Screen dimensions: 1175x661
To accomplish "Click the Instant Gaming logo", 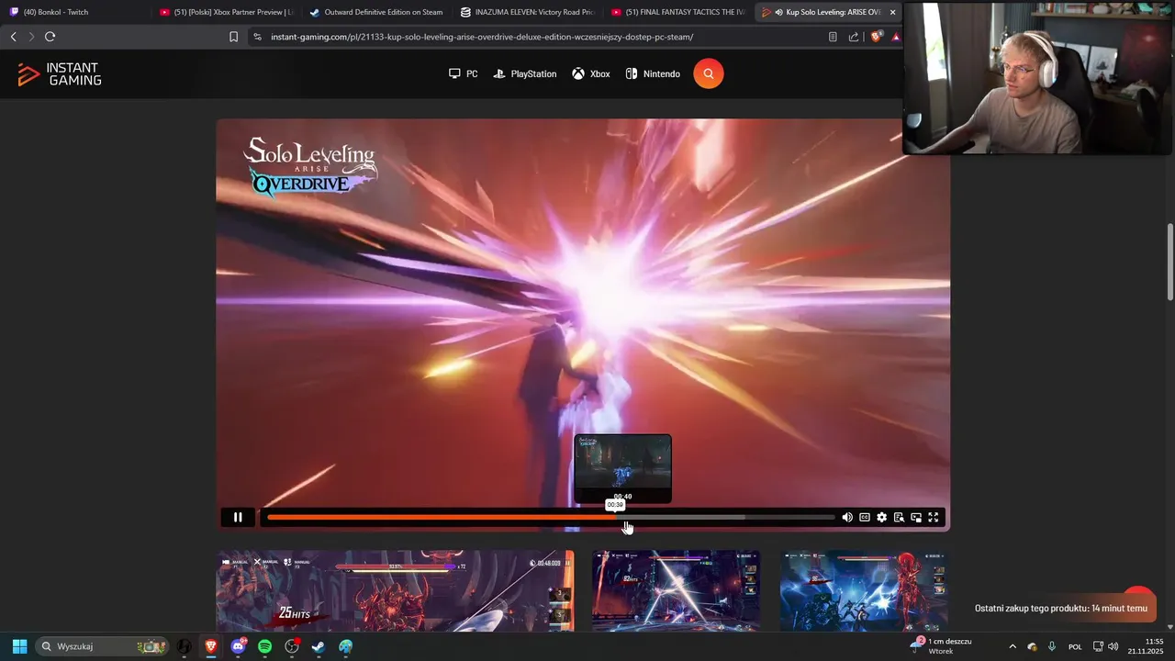I will click(x=60, y=74).
